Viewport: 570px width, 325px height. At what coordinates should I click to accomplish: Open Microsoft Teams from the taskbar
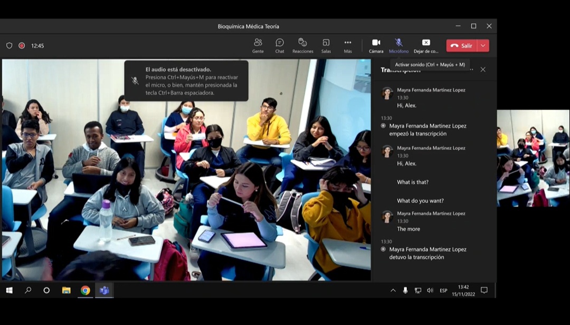tap(104, 290)
